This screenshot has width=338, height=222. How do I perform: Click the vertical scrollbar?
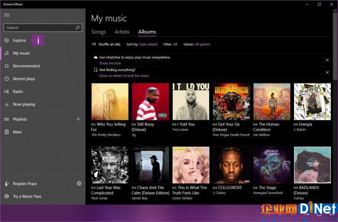point(336,46)
